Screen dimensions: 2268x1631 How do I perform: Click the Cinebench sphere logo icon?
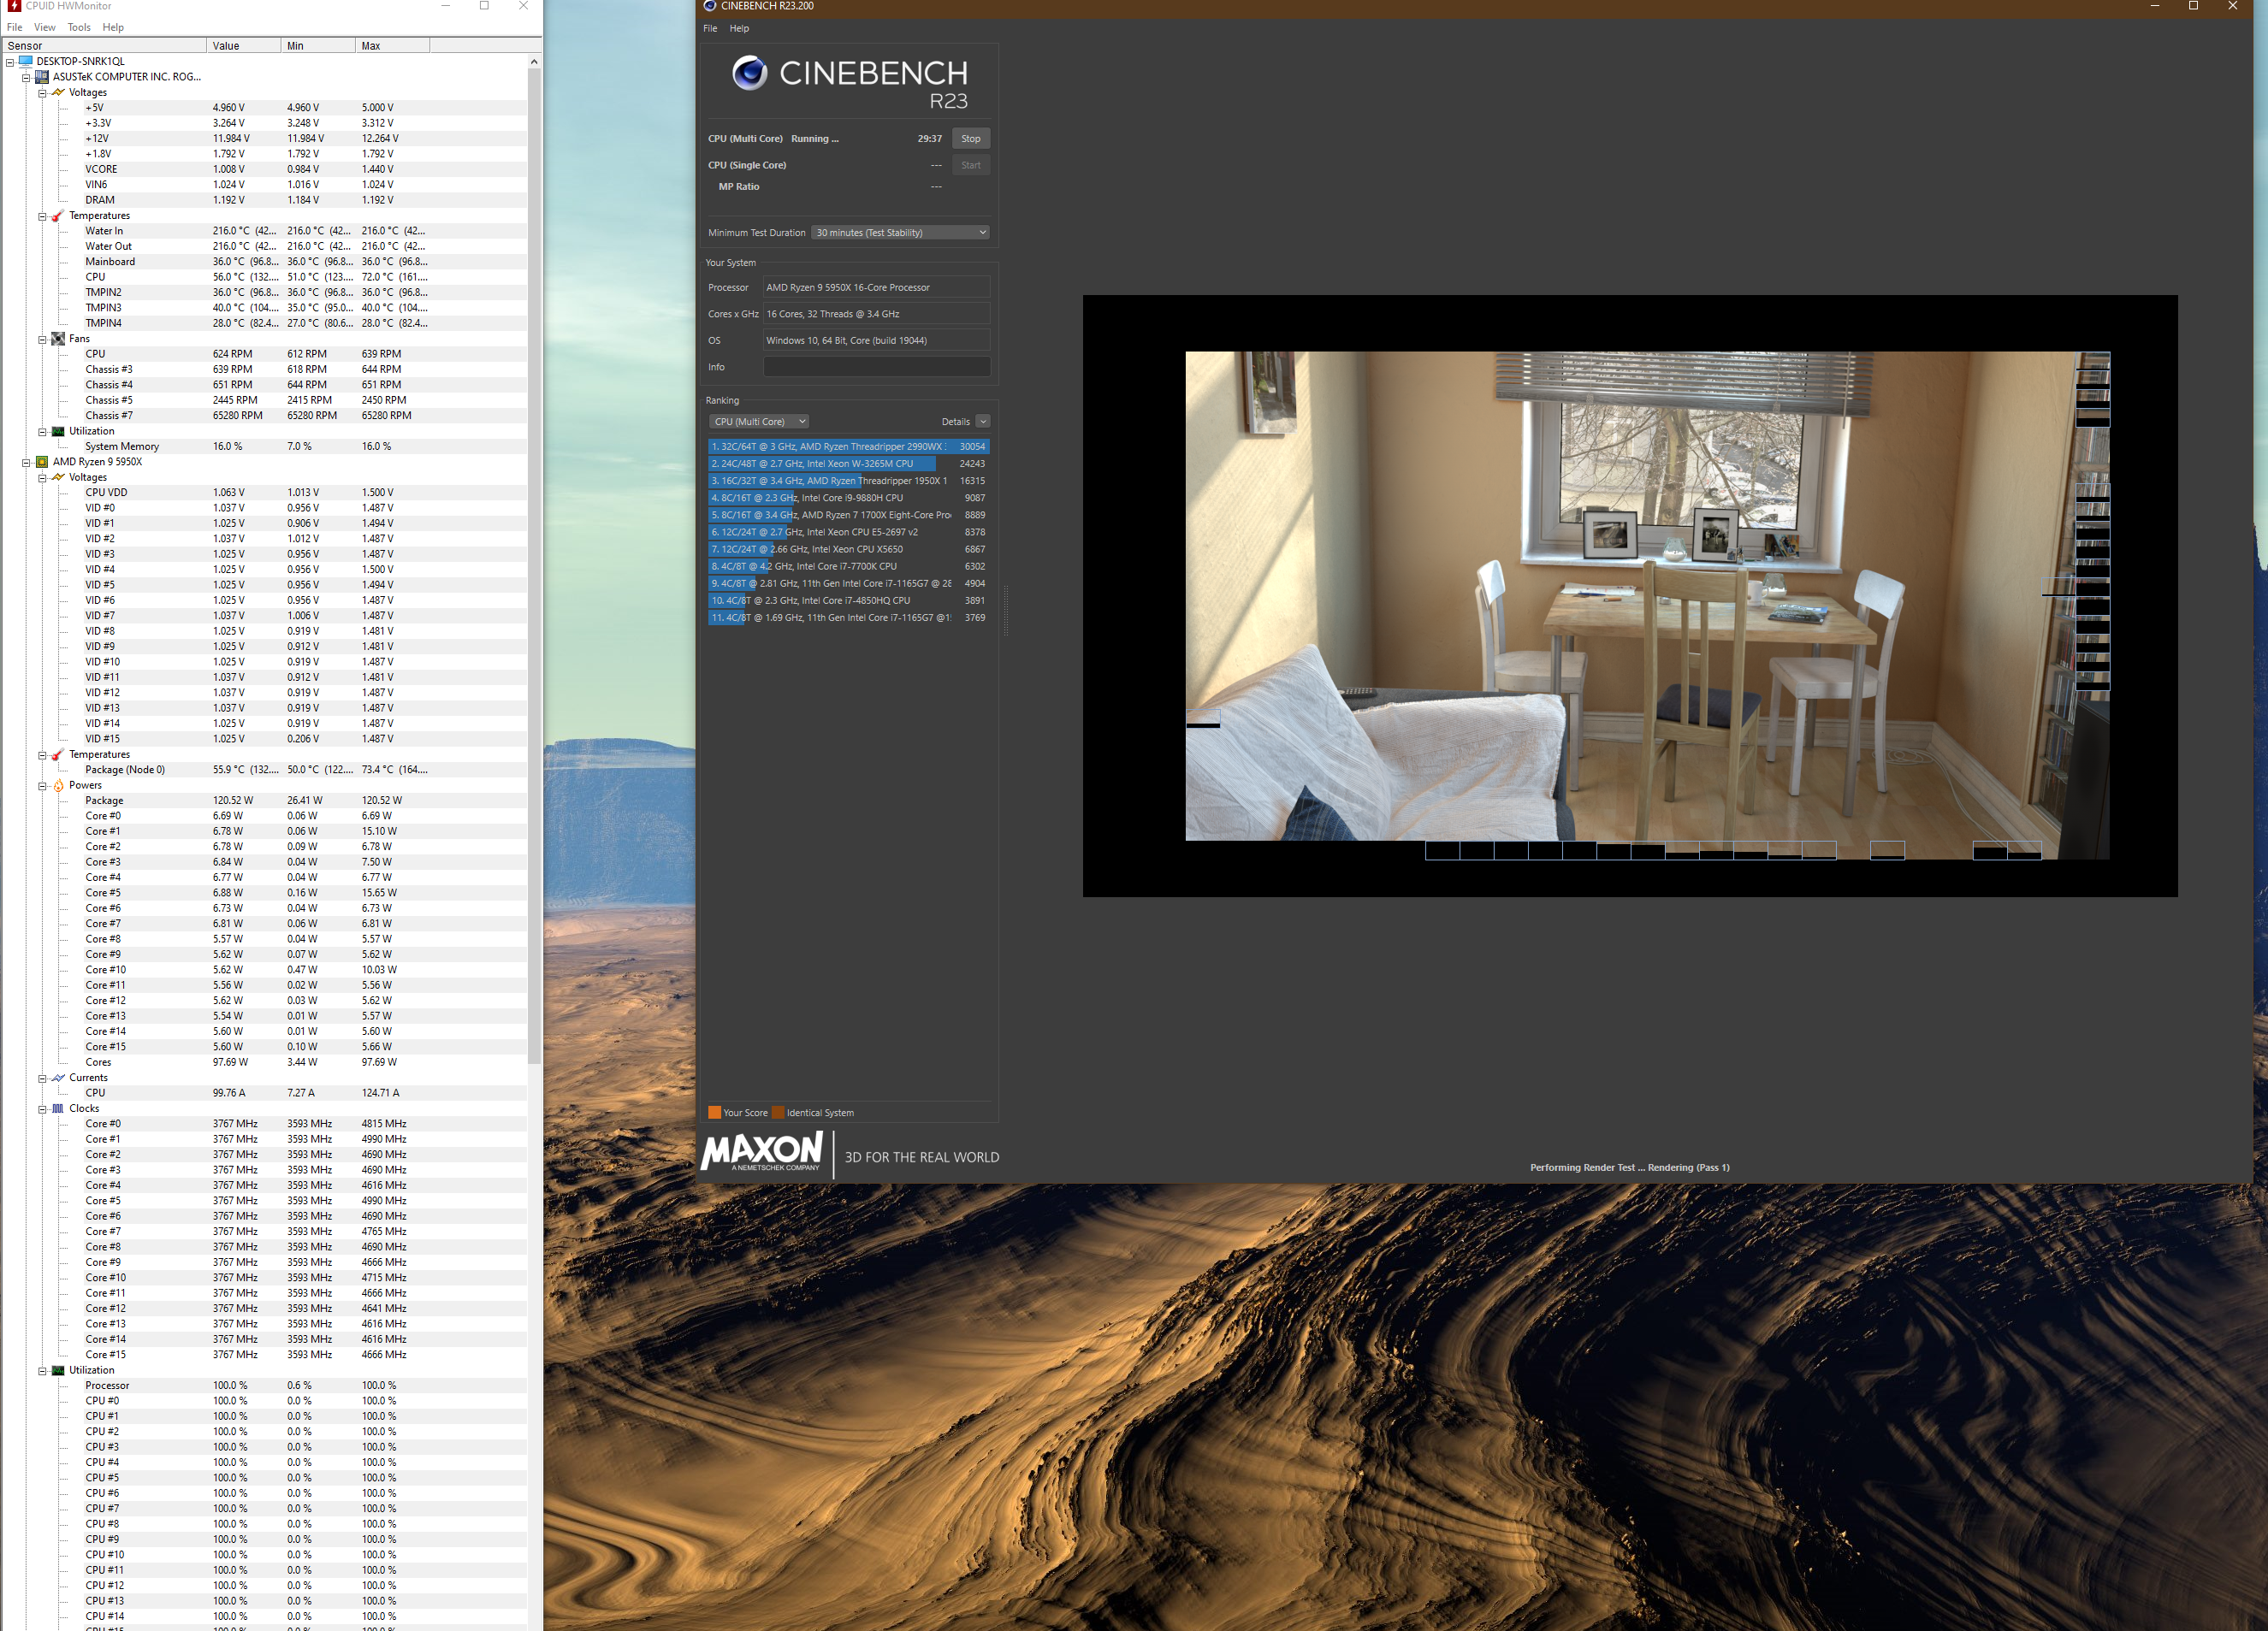pos(749,73)
